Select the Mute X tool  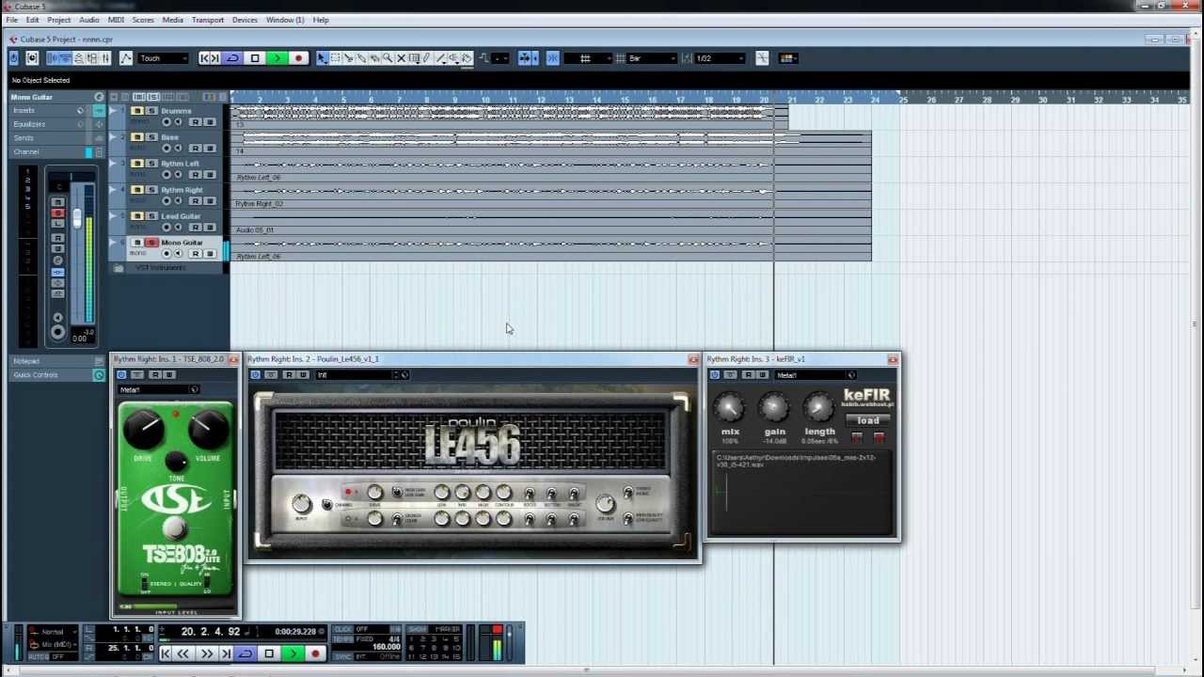tap(401, 58)
